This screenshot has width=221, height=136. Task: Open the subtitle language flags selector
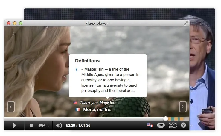[x=150, y=125]
